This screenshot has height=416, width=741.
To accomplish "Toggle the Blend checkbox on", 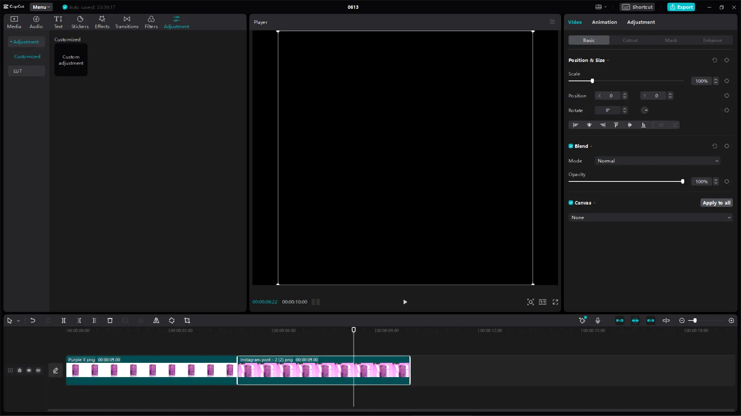I will point(570,146).
